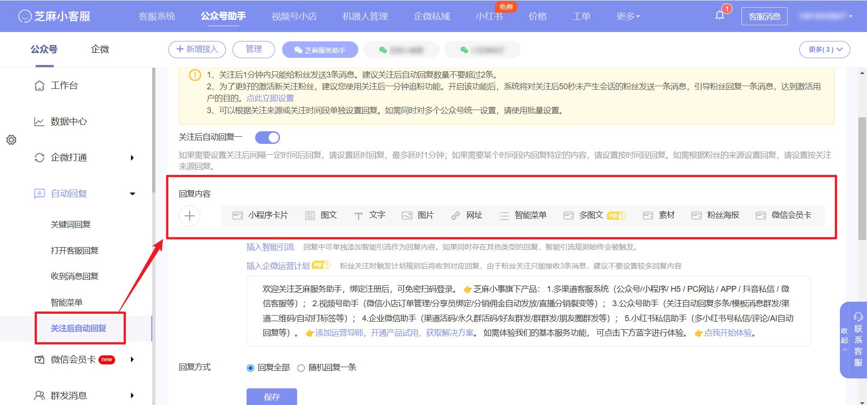This screenshot has width=867, height=405.
Task: Select the 图片 image reply icon
Action: pyautogui.click(x=407, y=216)
